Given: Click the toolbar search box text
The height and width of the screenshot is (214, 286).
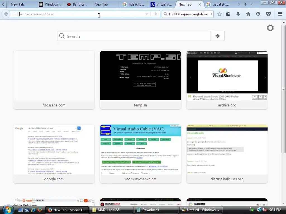Looking at the screenshot, I should coord(189,14).
